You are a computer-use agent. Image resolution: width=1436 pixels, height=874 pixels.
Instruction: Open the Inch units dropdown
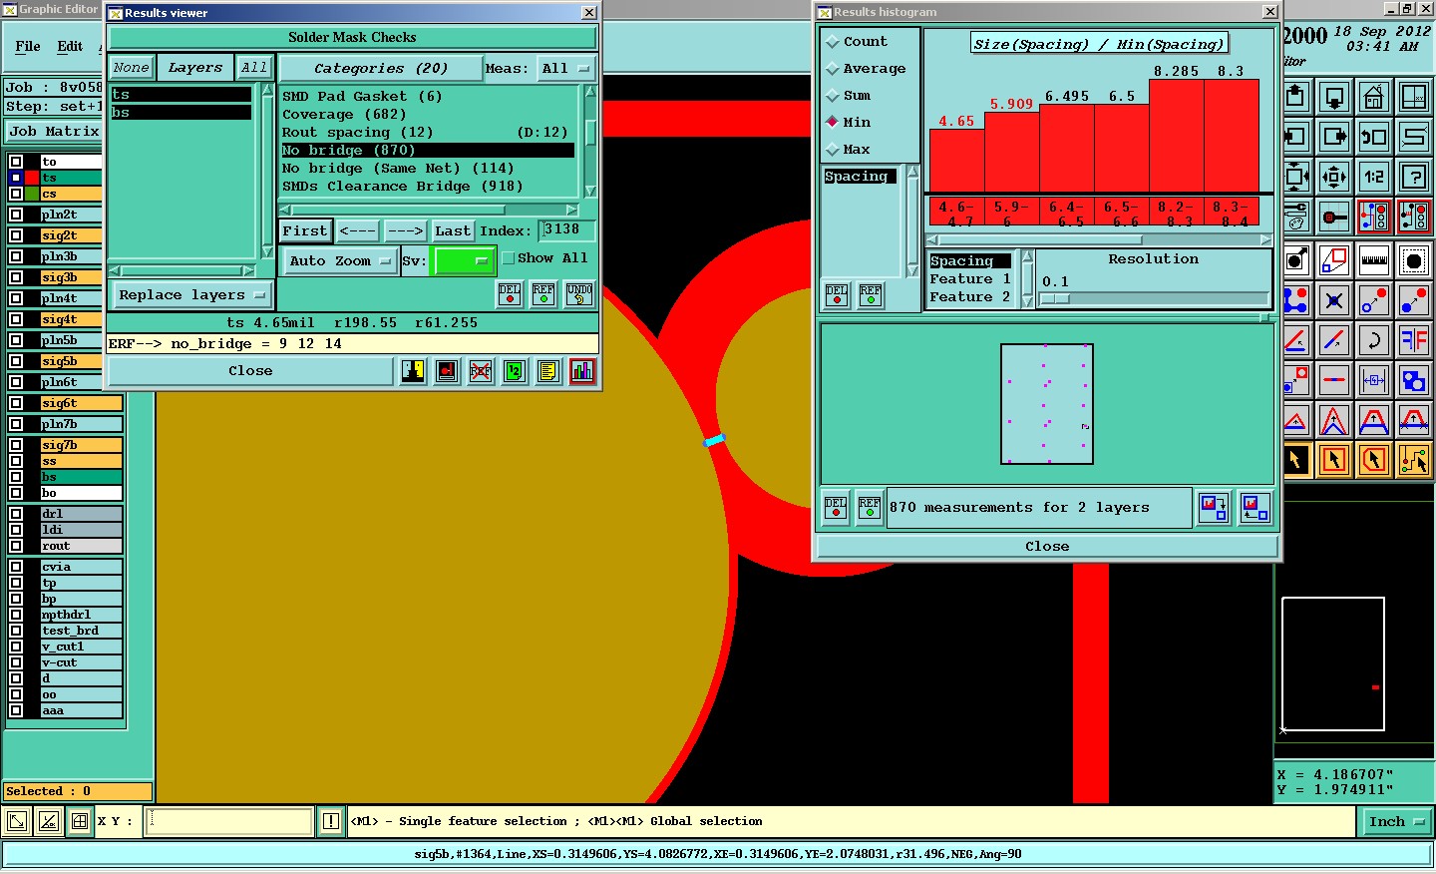pos(1396,822)
